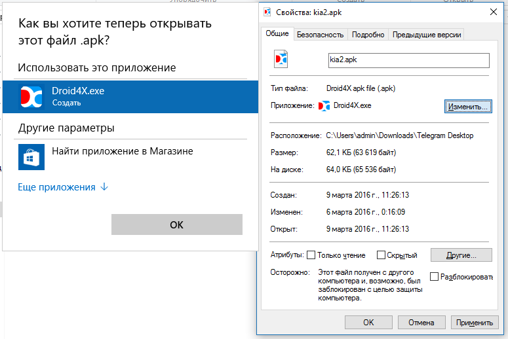Choose Найти приложение в Магазине option

(130, 157)
